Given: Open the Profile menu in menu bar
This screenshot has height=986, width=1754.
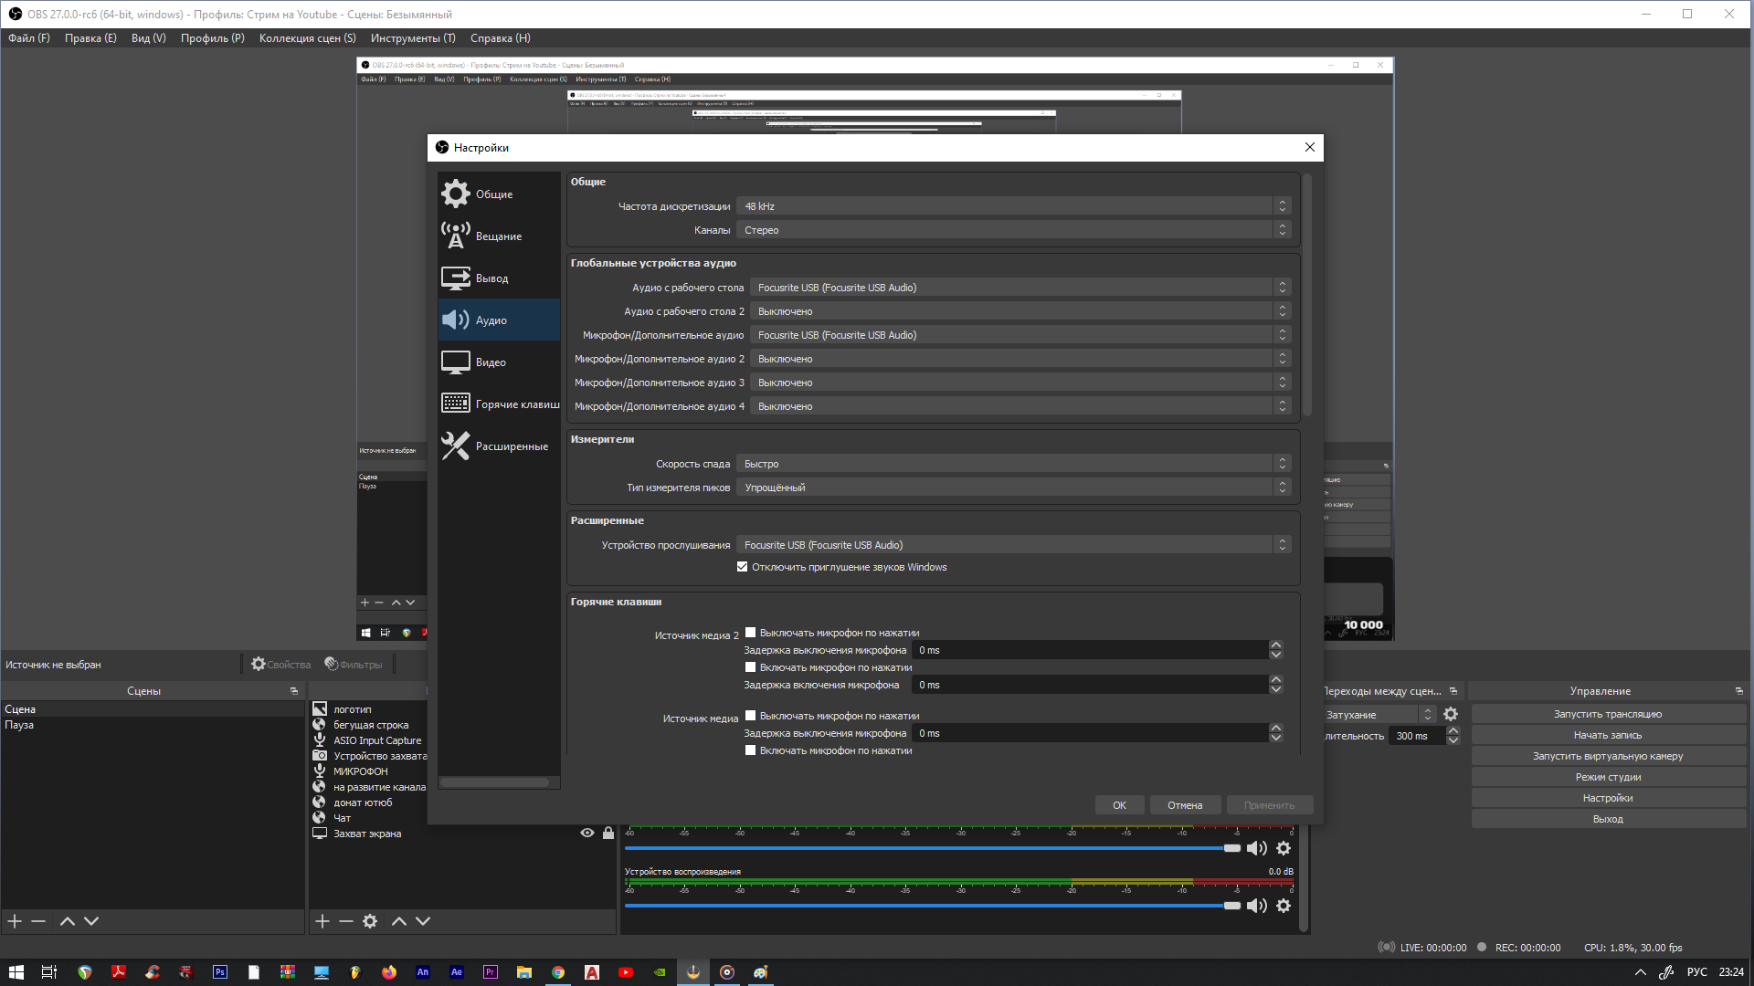Looking at the screenshot, I should tap(212, 38).
